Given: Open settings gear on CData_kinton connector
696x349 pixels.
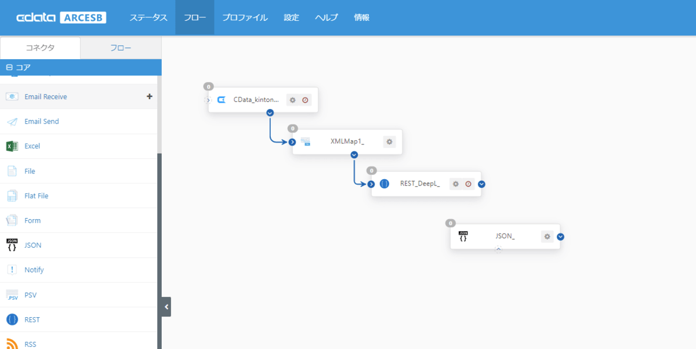Looking at the screenshot, I should 293,100.
